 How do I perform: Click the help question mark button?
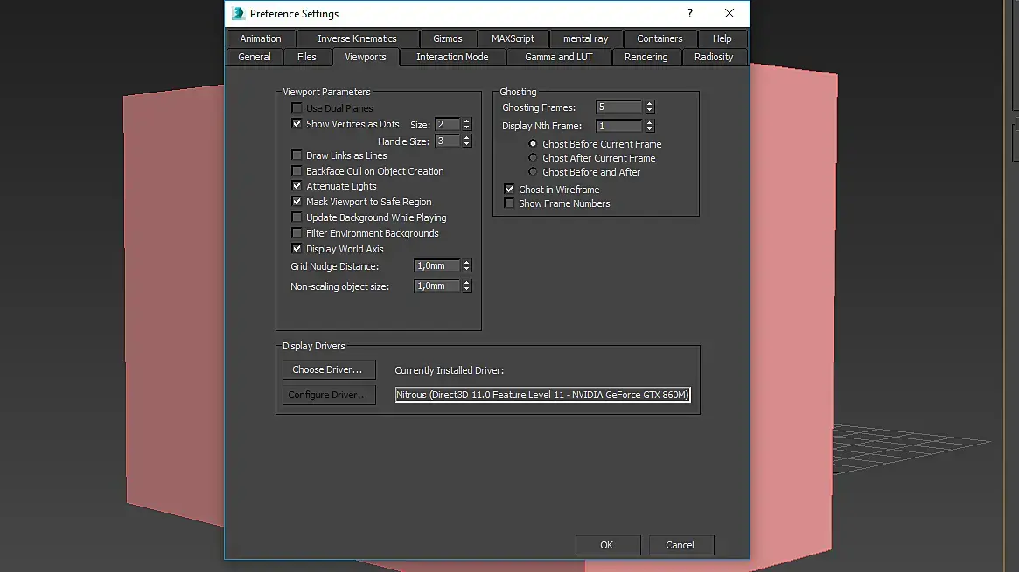[690, 14]
